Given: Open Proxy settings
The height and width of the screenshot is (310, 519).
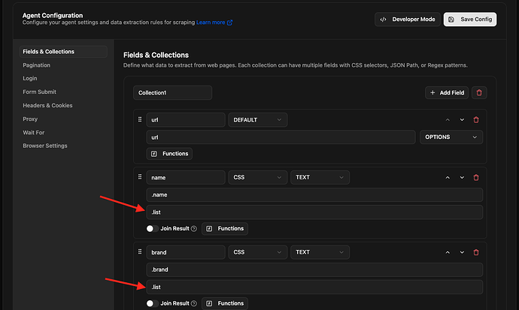Looking at the screenshot, I should (30, 119).
